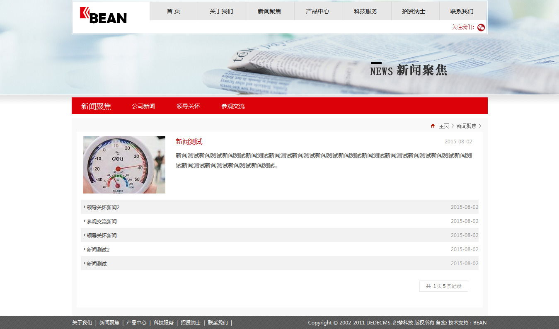
Task: Click 产品中心 link in the footer
Action: point(136,323)
